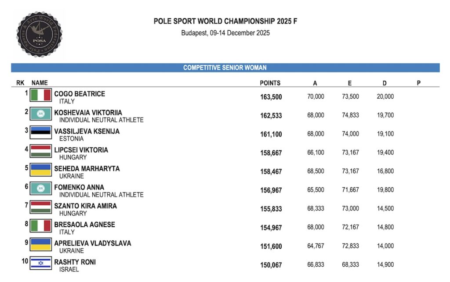
Task: Click Rashty Roni's total 150,067
Action: tap(271, 265)
